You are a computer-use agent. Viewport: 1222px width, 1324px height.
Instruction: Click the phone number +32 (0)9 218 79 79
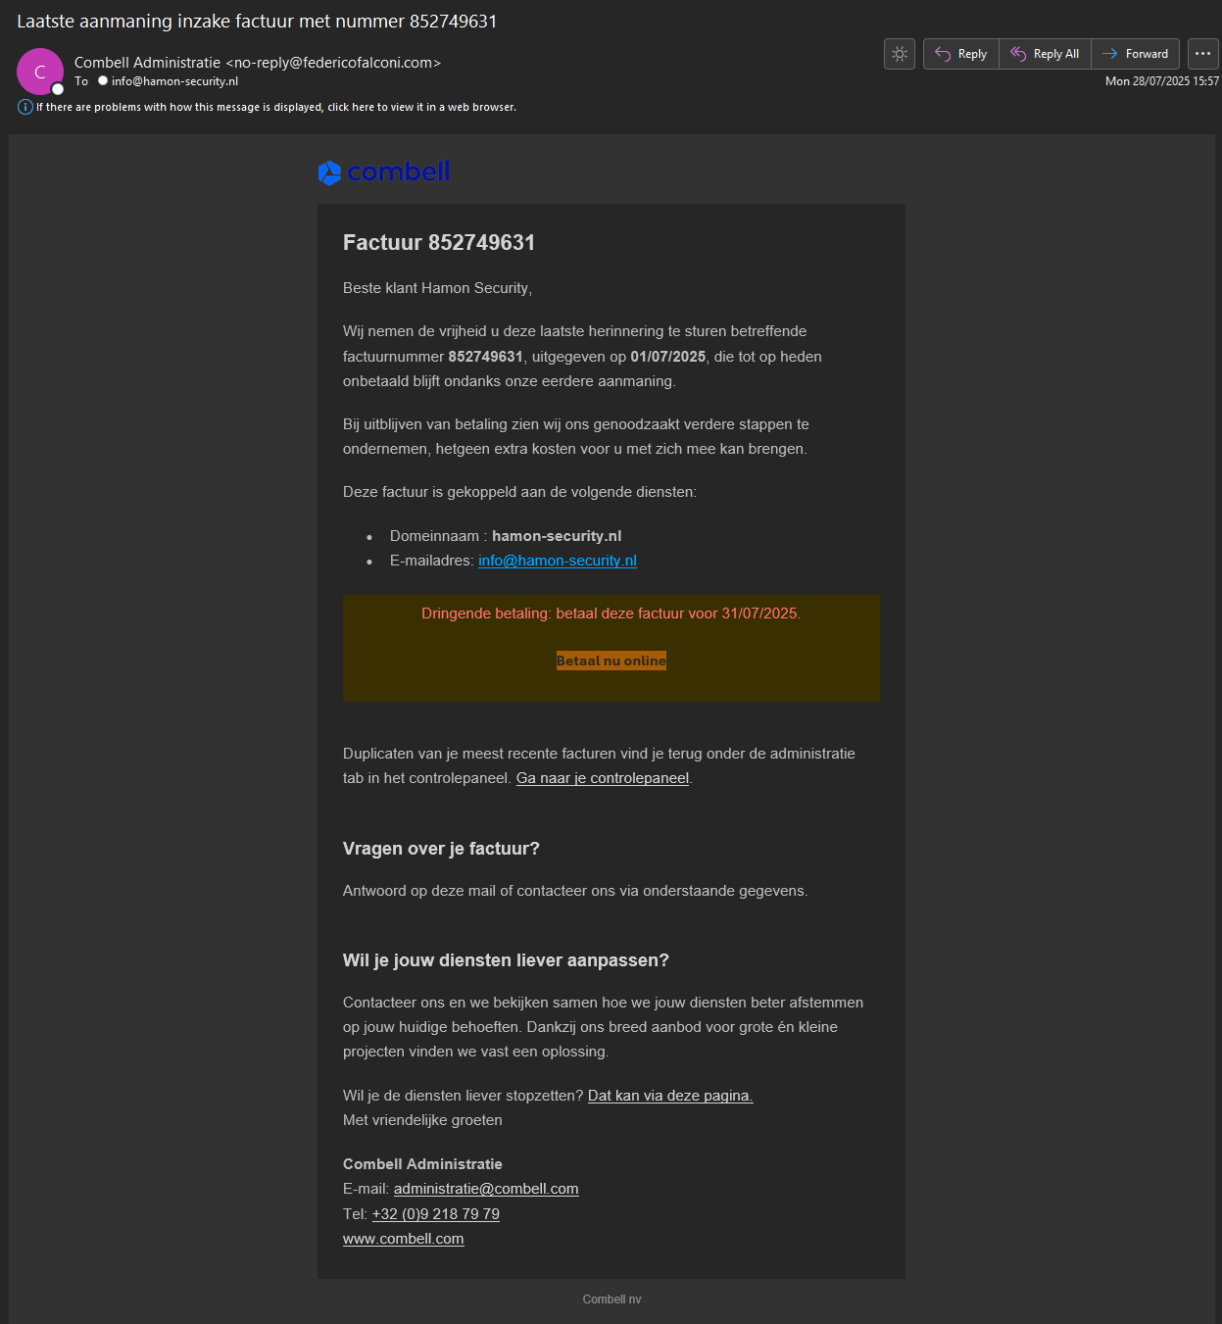pyautogui.click(x=435, y=1214)
